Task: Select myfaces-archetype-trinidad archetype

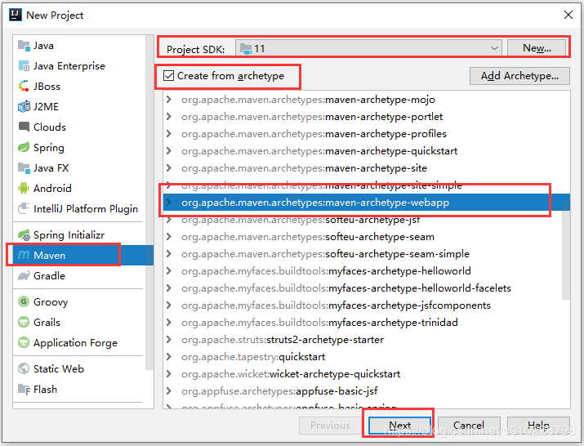Action: tap(366, 323)
